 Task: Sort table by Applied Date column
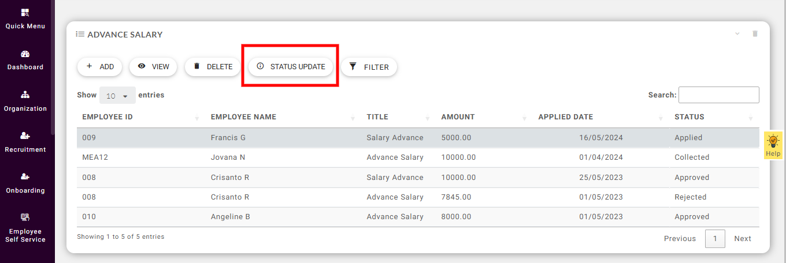[565, 117]
